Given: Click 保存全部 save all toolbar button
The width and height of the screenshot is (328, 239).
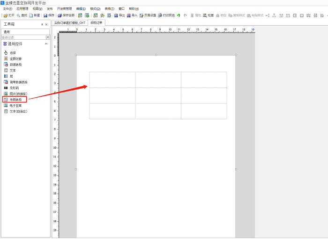Looking at the screenshot, I should [66, 15].
